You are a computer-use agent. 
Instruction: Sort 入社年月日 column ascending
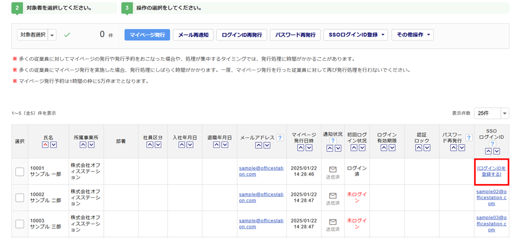[x=182, y=145]
